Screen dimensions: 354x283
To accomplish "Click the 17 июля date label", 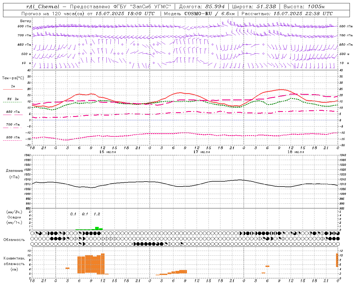I will pyautogui.click(x=202, y=152).
